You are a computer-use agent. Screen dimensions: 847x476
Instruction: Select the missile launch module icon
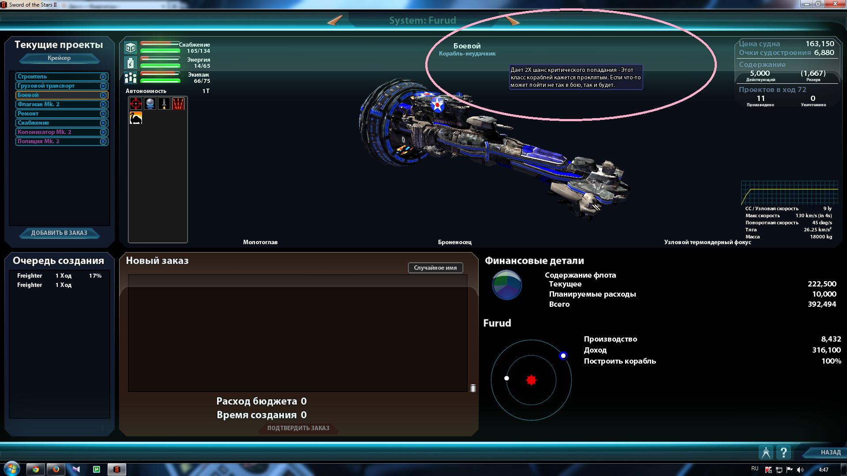click(x=164, y=104)
